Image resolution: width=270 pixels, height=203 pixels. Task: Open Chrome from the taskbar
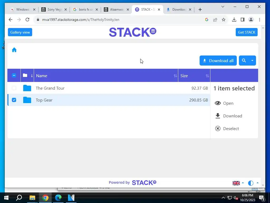pos(45,198)
